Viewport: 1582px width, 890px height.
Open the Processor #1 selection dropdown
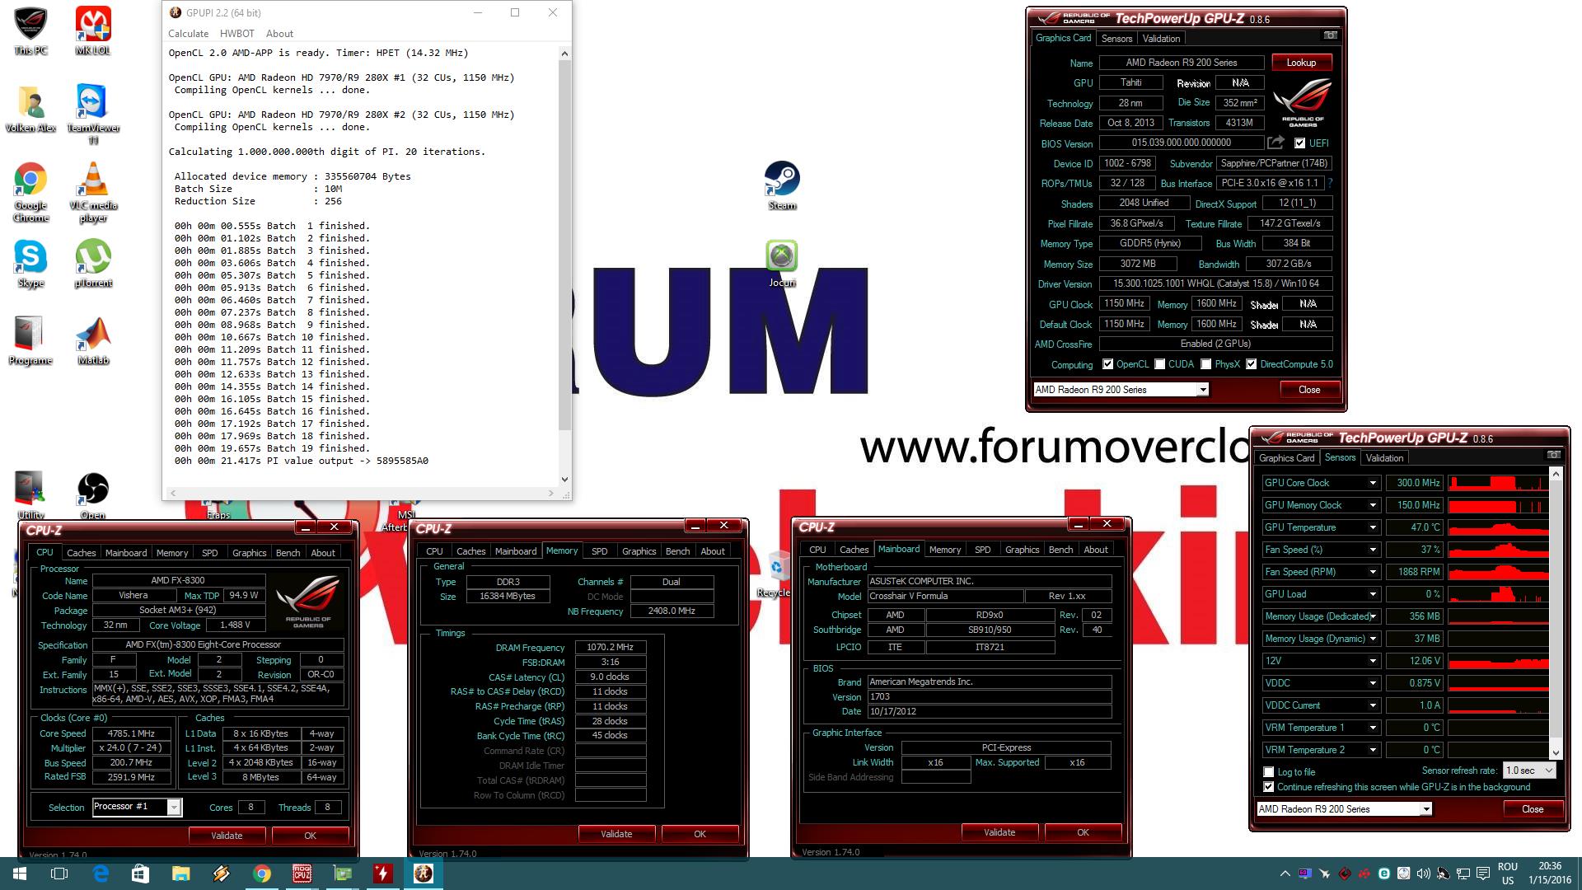137,807
